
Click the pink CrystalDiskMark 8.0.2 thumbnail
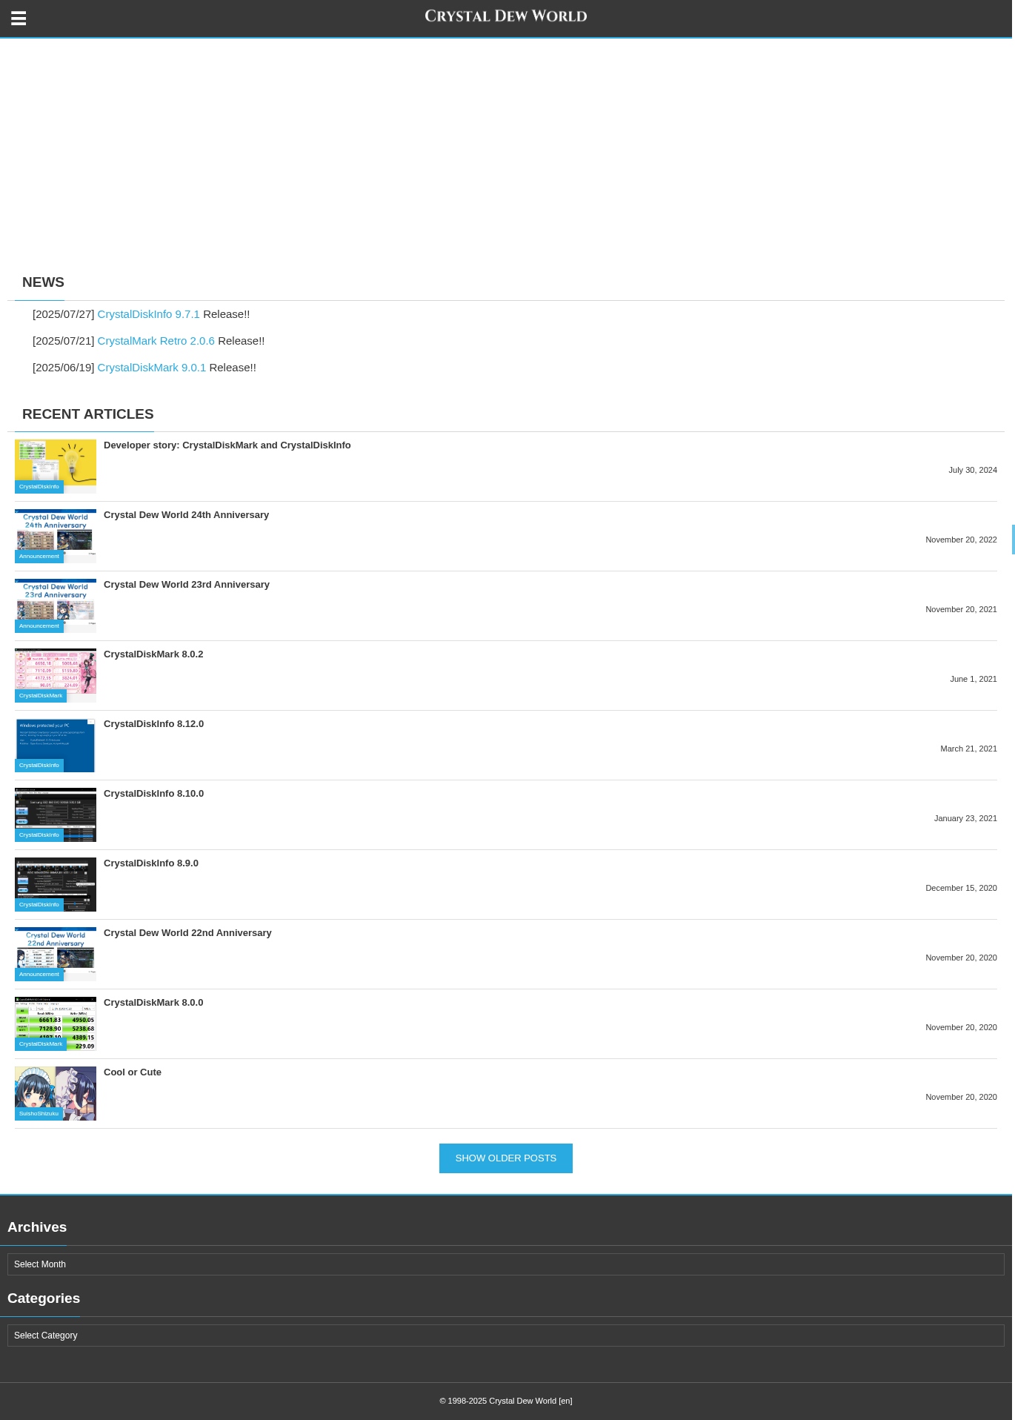pos(56,671)
